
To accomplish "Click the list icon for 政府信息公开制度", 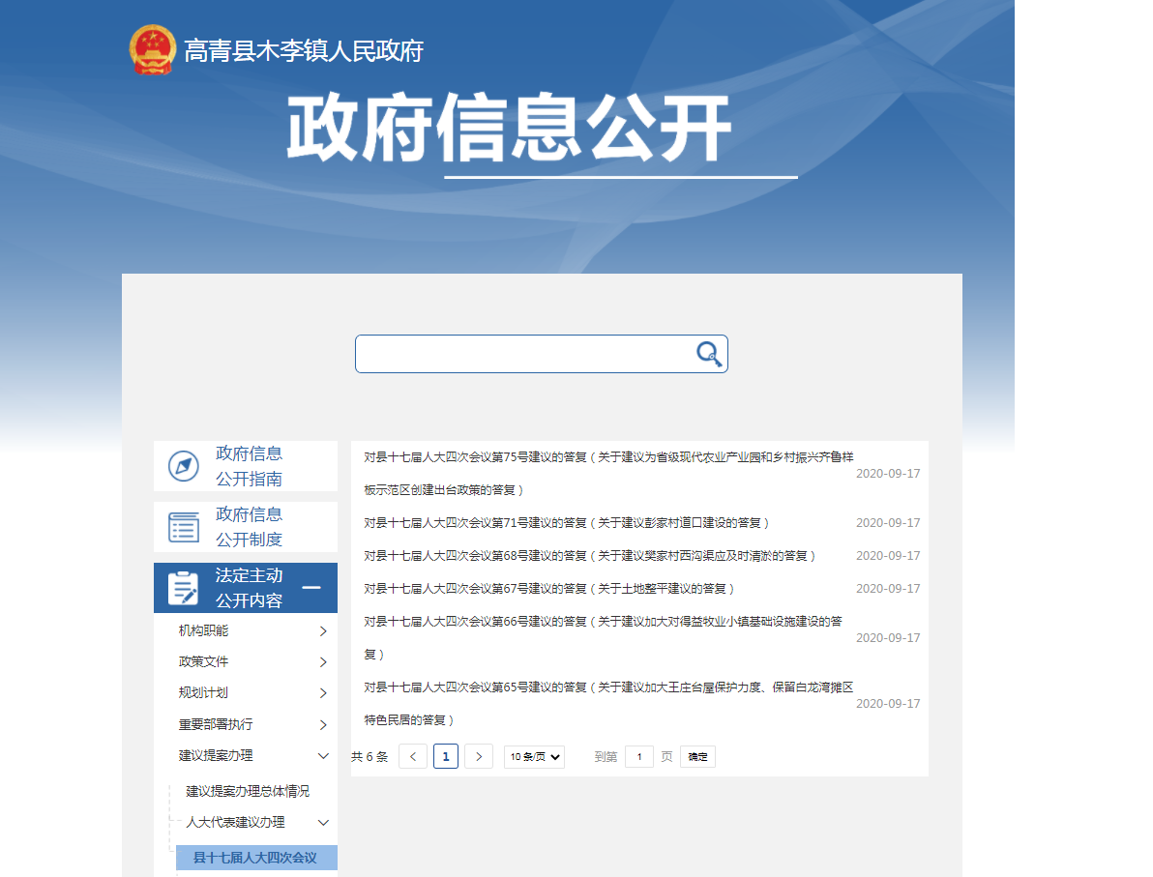I will click(x=184, y=527).
